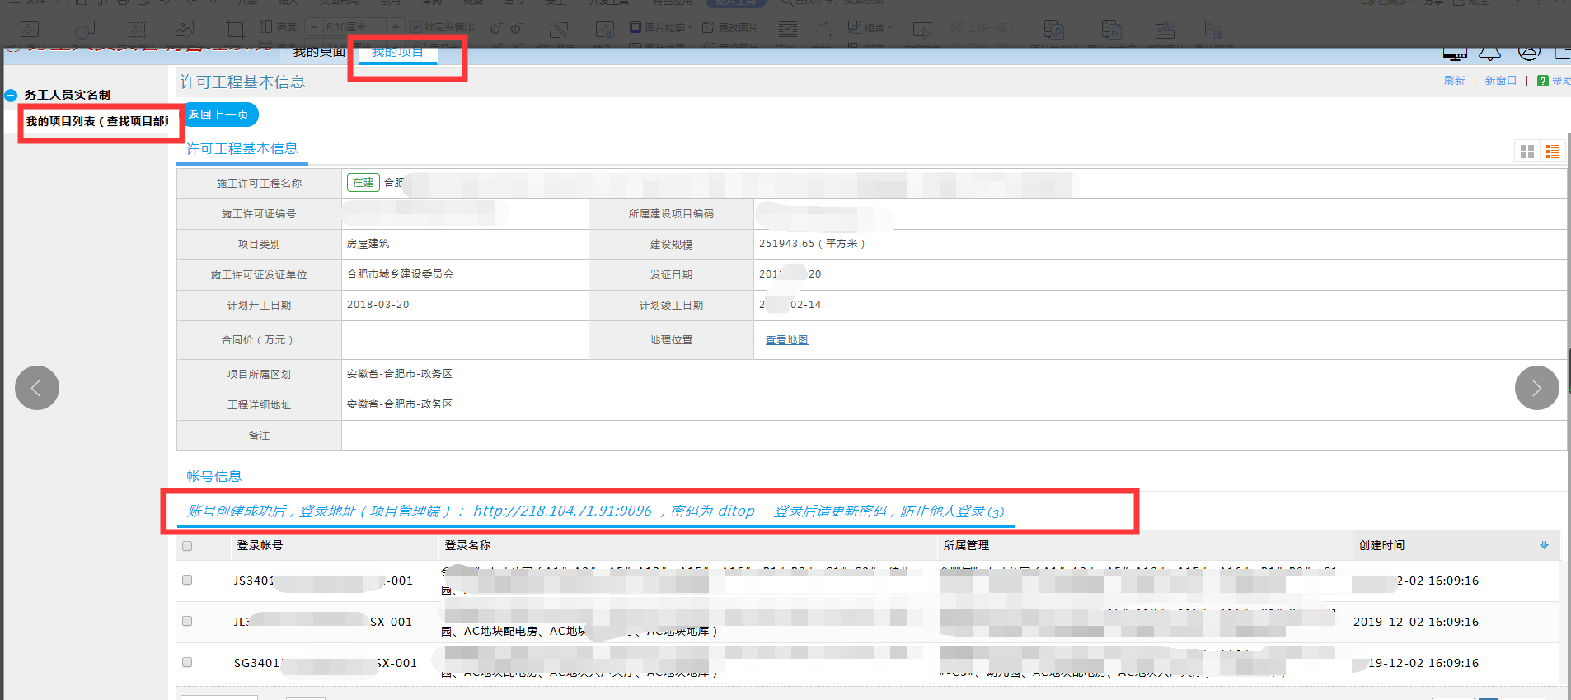
Task: Toggle the select-all checkbox in table header
Action: tap(187, 546)
